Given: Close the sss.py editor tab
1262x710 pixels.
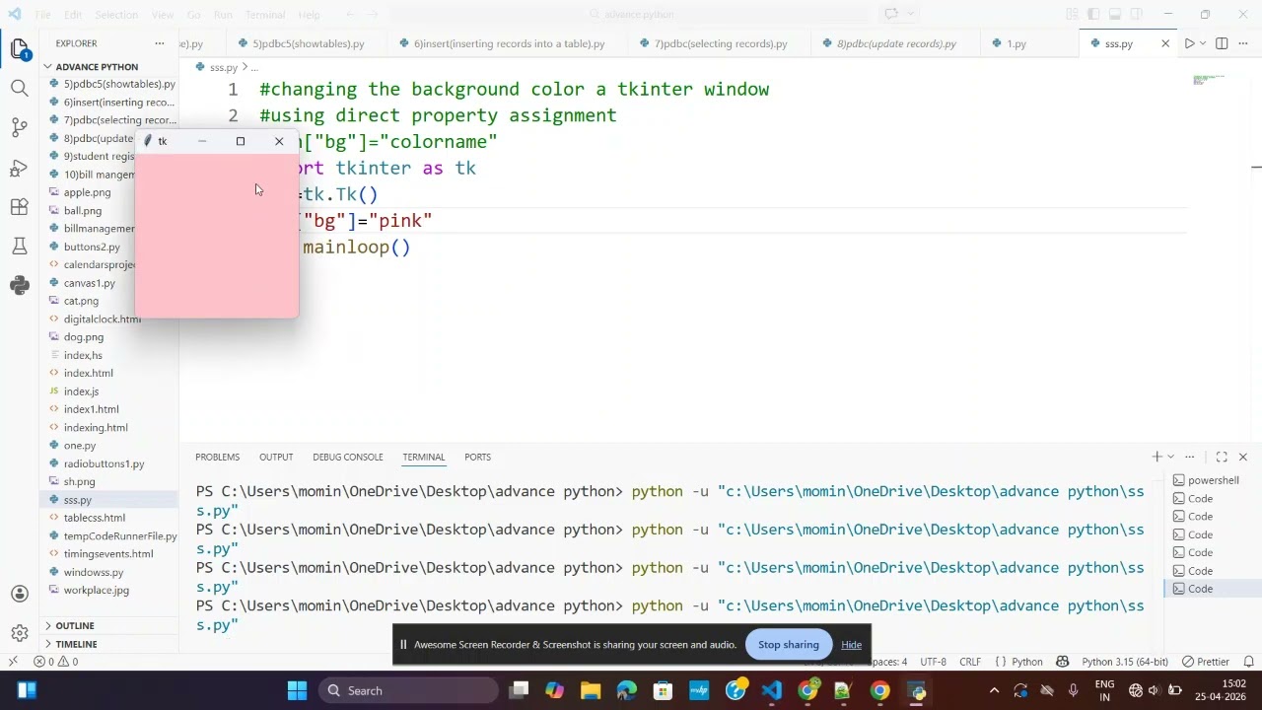Looking at the screenshot, I should pos(1165,43).
